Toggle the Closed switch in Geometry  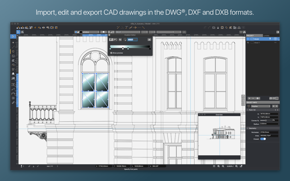coord(263,139)
